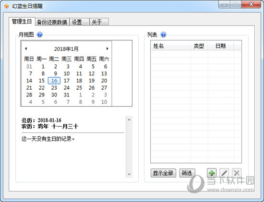This screenshot has width=264, height=202.
Task: Click the 2018年1月 calendar title
Action: click(x=66, y=49)
